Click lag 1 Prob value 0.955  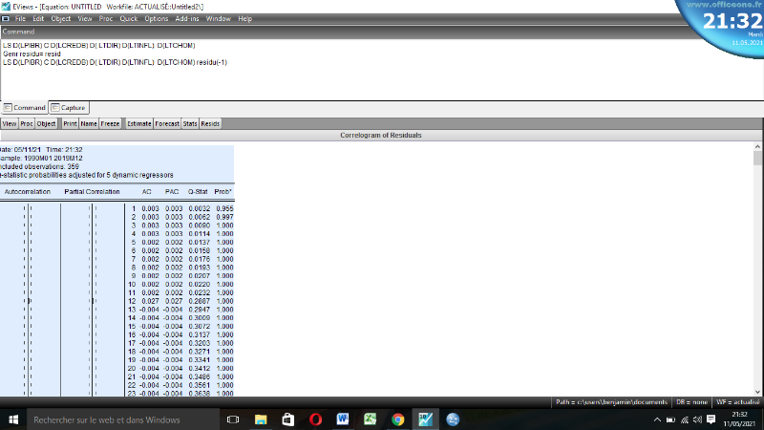224,208
